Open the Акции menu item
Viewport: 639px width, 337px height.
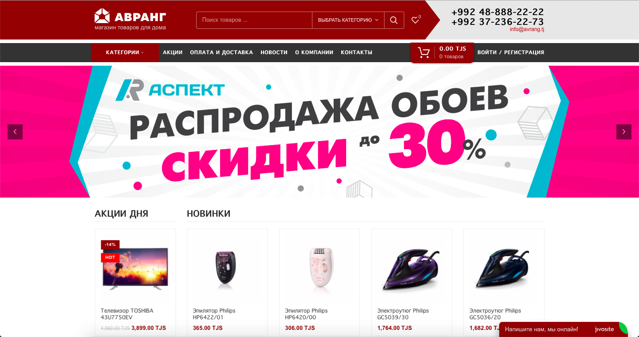173,52
